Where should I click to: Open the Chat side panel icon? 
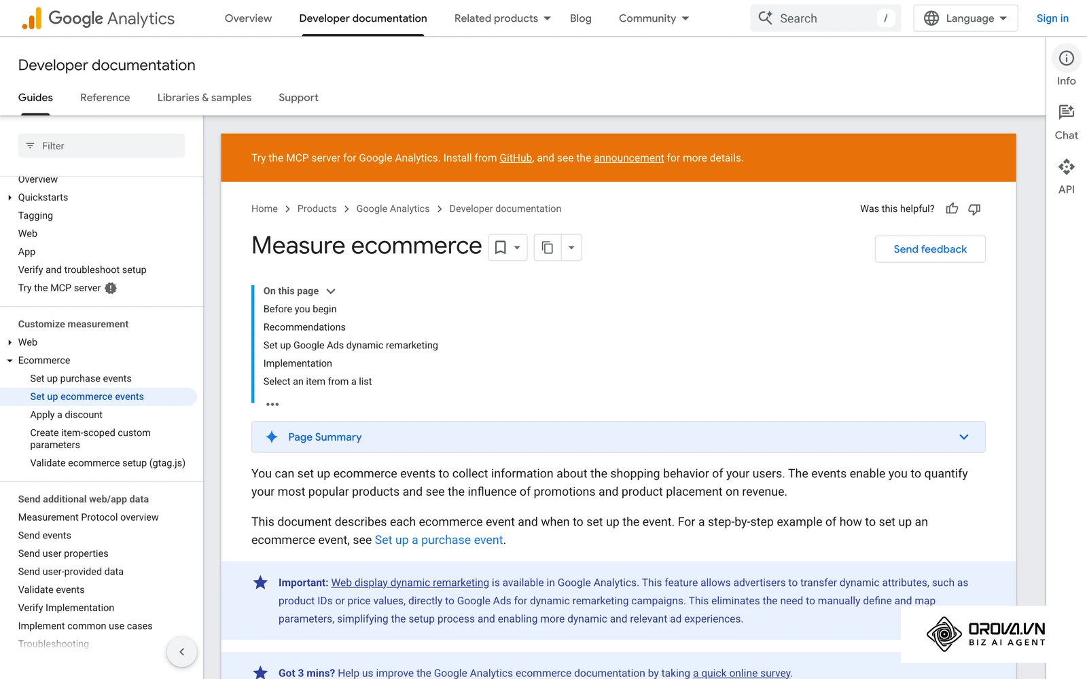tap(1066, 112)
